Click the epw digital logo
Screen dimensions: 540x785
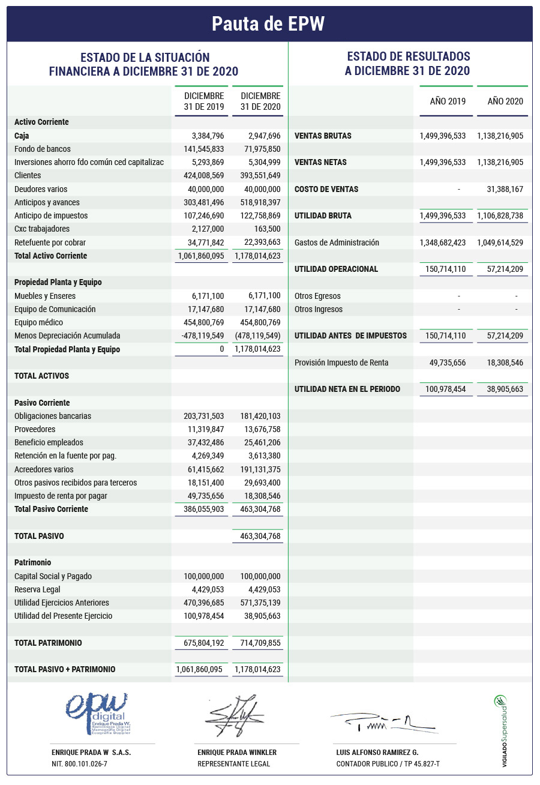click(x=97, y=714)
